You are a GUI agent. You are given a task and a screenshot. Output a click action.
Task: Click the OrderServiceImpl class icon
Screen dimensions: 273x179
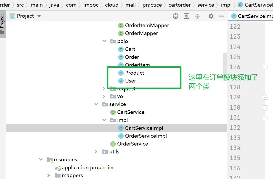[121, 136]
